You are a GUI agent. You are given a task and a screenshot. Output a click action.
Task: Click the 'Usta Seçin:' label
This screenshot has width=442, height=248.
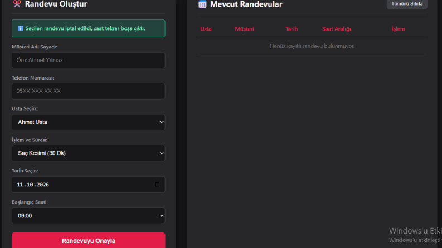pyautogui.click(x=24, y=108)
